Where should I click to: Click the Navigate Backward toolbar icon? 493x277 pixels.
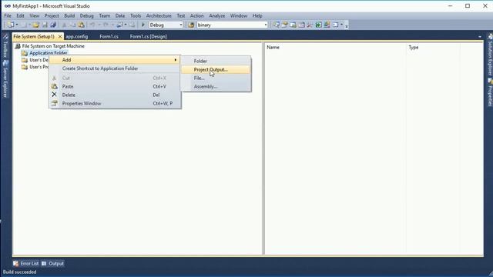pos(119,25)
